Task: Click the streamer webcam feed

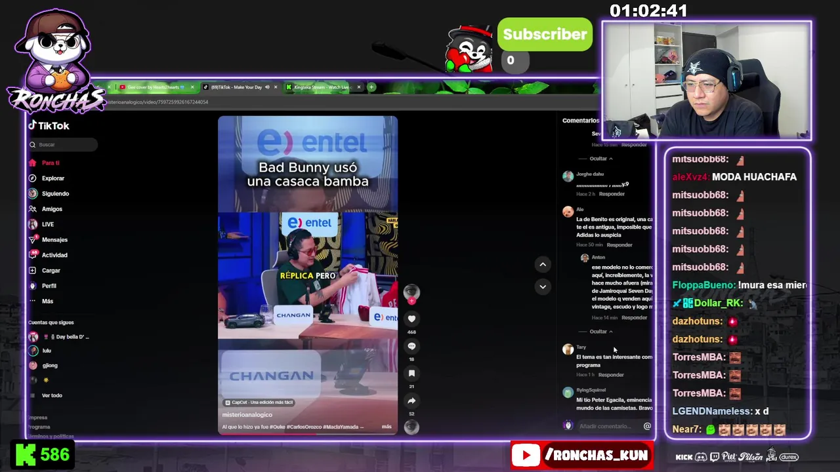Action: pyautogui.click(x=707, y=81)
